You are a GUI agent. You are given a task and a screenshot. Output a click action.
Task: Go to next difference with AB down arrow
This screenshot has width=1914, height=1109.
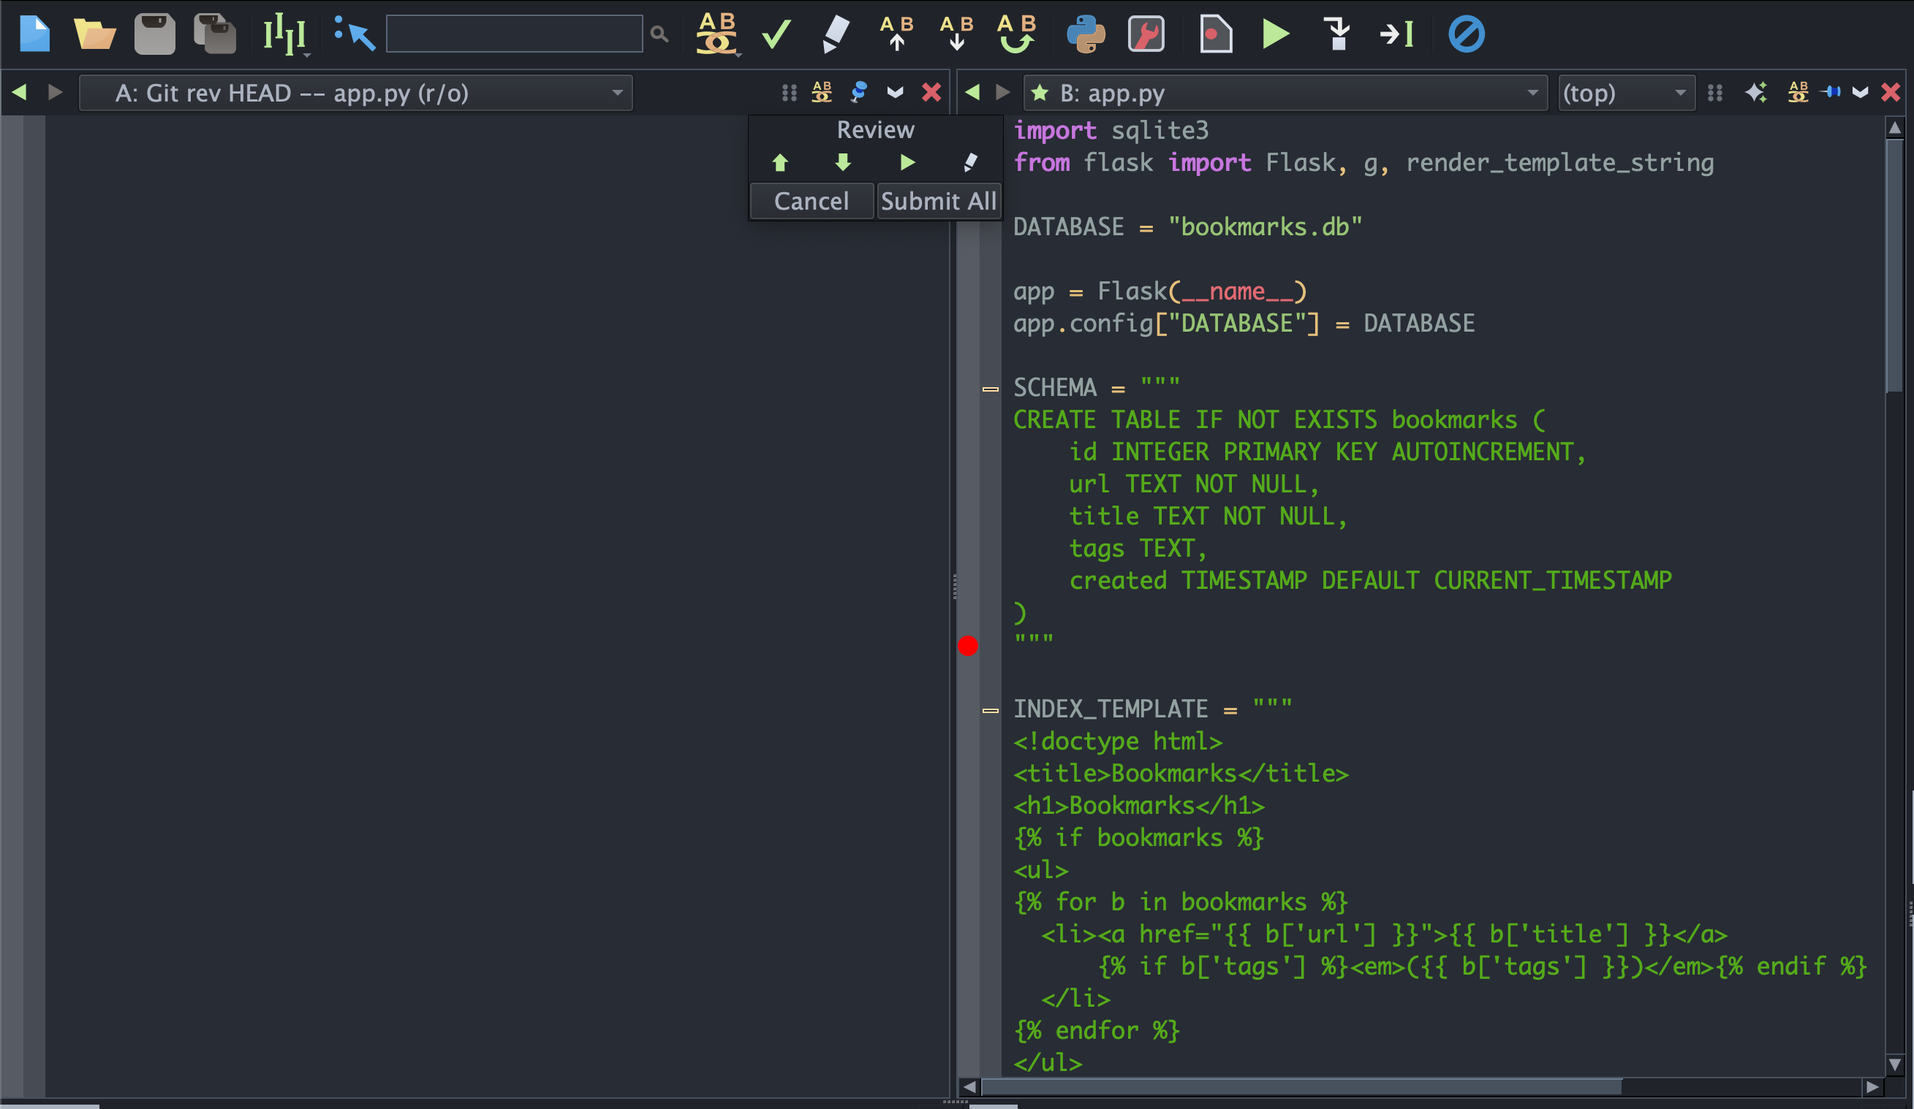(956, 33)
